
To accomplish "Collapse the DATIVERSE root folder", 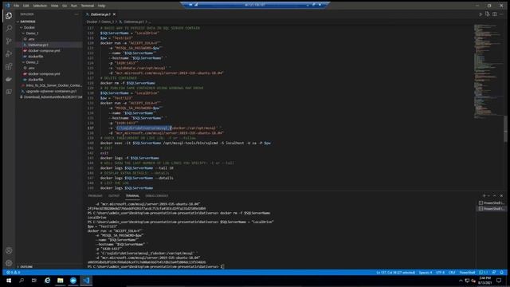I will pos(28,22).
